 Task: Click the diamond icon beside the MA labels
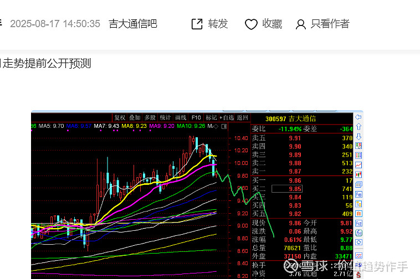(216, 126)
